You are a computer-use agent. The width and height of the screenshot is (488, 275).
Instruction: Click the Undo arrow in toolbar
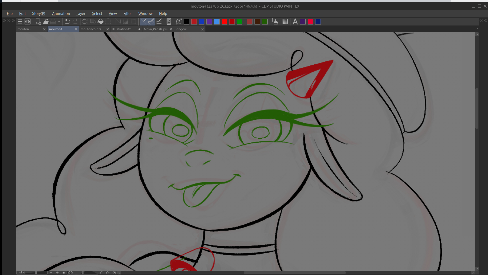(x=67, y=22)
